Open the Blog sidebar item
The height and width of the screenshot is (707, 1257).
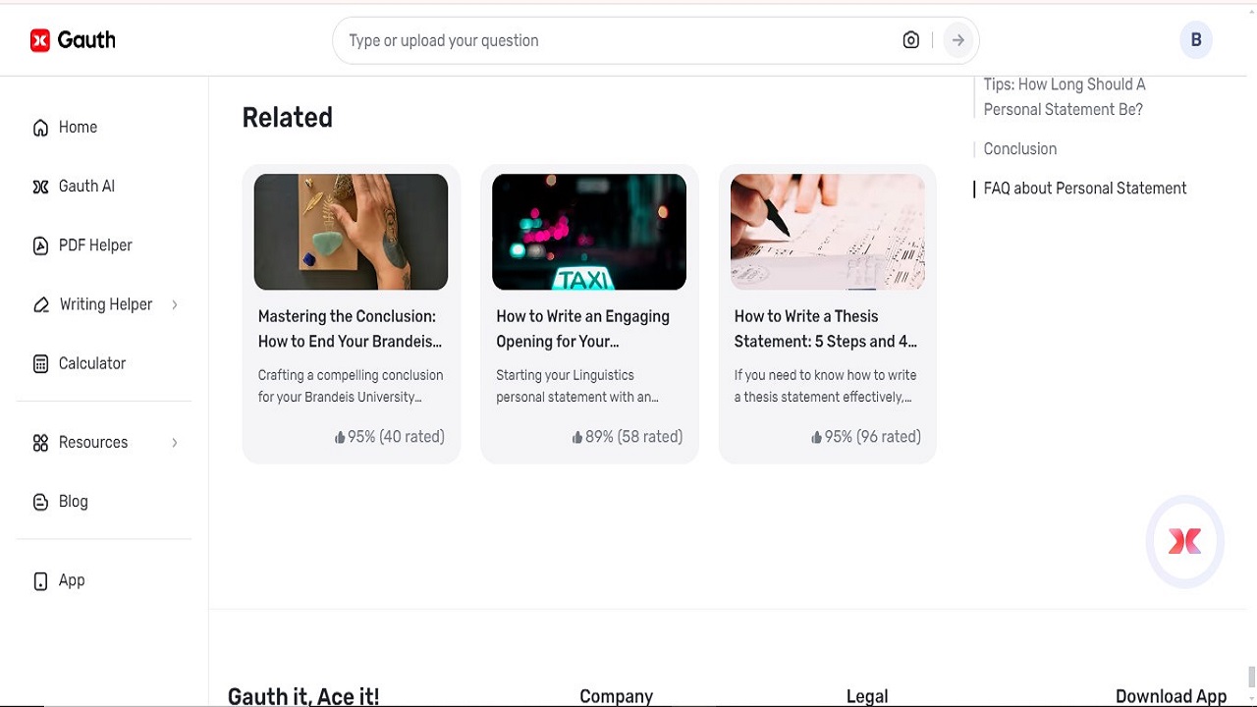pos(73,502)
